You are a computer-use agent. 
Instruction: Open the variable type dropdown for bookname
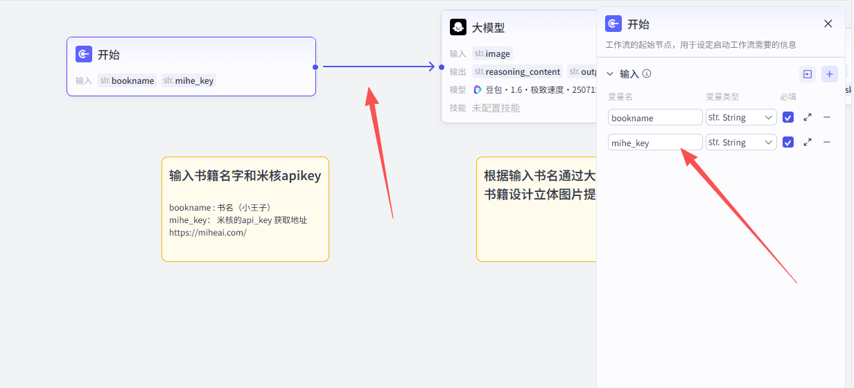tap(740, 118)
